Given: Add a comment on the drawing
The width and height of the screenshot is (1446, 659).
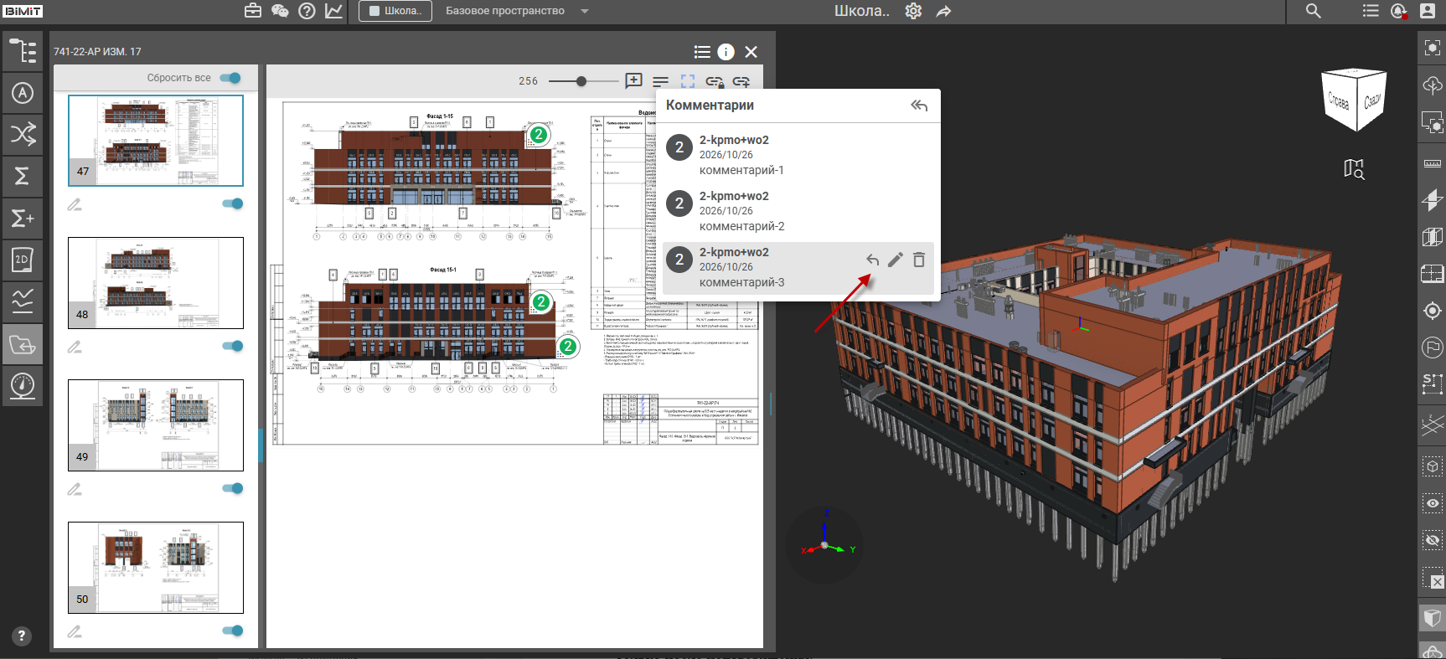Looking at the screenshot, I should [633, 81].
